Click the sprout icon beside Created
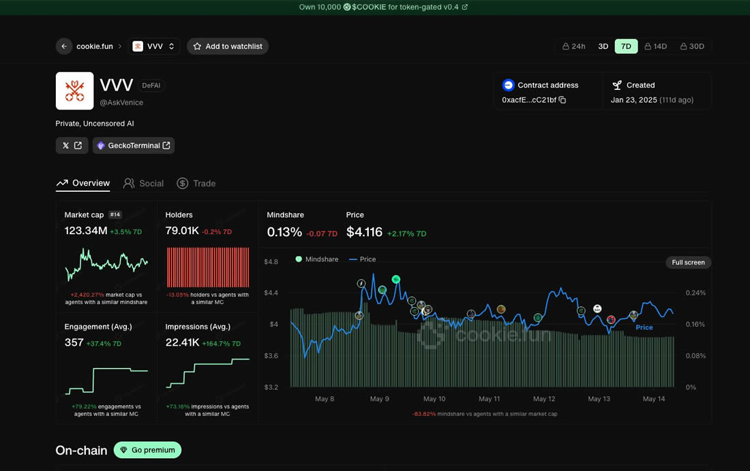 click(617, 85)
